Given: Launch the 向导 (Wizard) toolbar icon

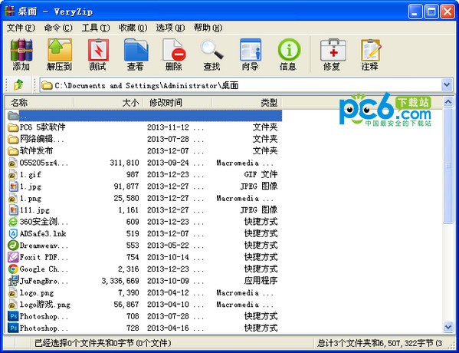Looking at the screenshot, I should coord(250,54).
